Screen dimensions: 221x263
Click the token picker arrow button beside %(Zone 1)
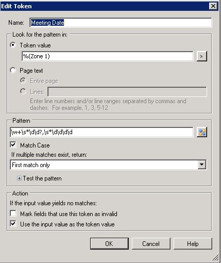point(202,56)
